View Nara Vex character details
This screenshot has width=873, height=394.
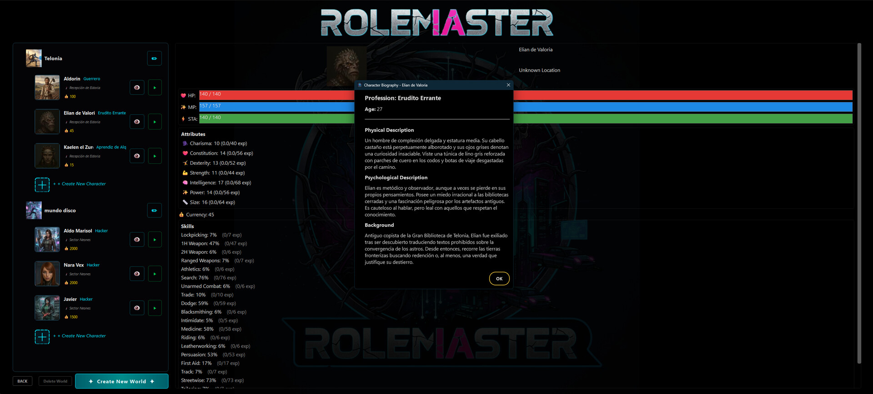point(137,274)
